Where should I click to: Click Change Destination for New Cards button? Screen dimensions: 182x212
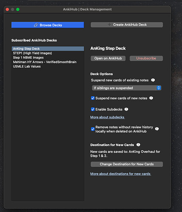point(127,164)
